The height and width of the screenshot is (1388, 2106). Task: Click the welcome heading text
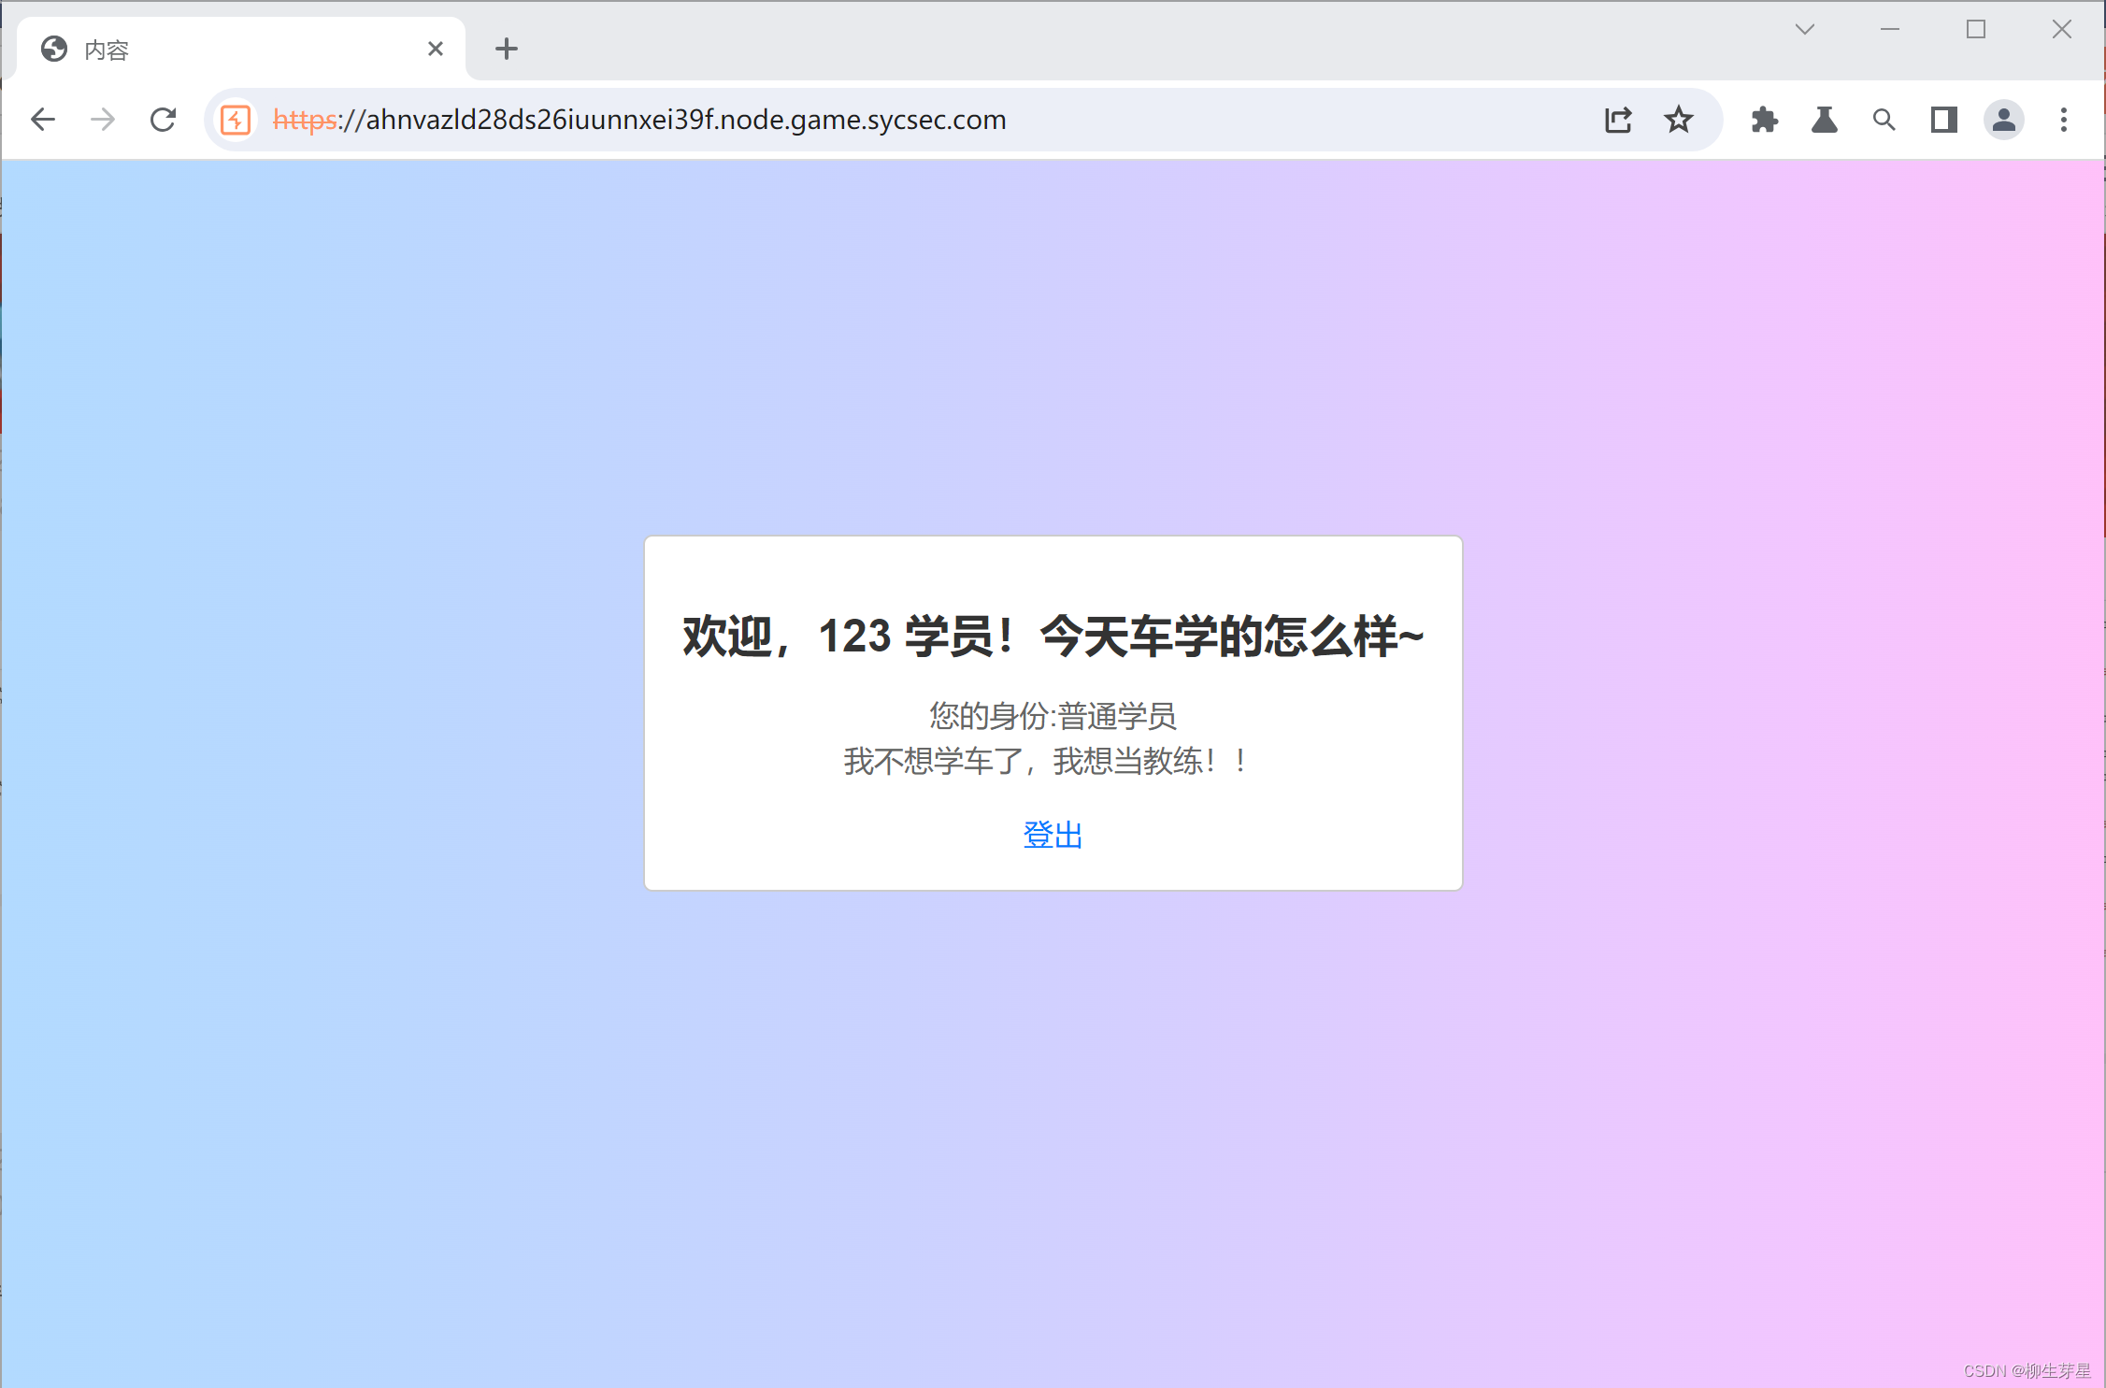point(1053,637)
